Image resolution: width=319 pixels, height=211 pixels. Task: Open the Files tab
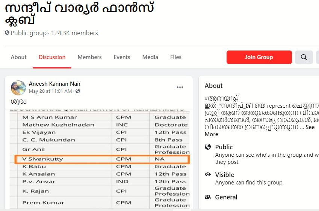tap(175, 57)
